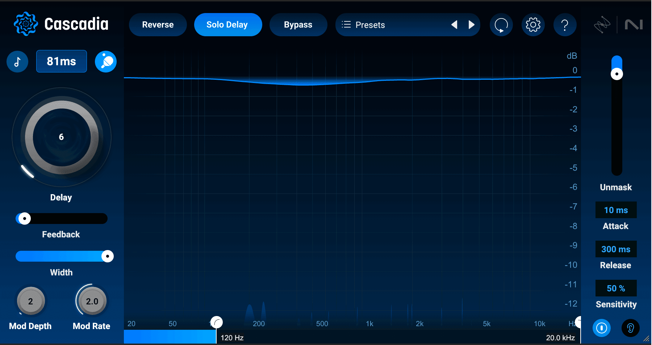
Task: Click the high-cut filter handle at 20.0 kHz
Action: point(579,322)
